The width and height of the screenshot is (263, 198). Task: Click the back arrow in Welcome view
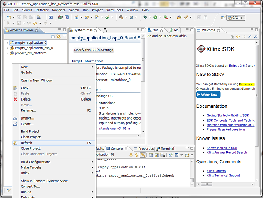pos(238,36)
